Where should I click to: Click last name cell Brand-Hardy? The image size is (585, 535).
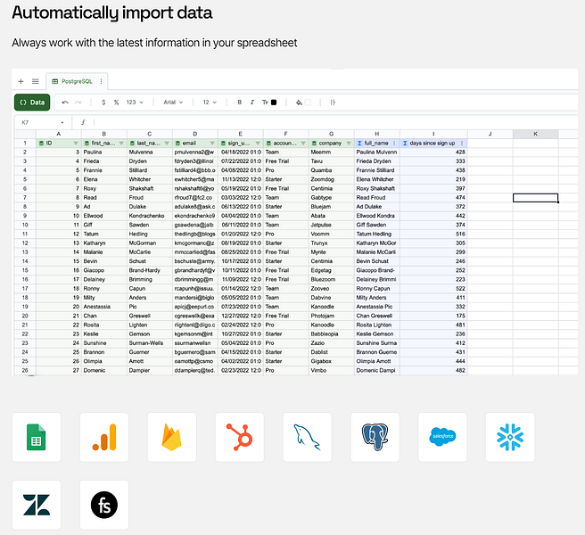point(150,270)
